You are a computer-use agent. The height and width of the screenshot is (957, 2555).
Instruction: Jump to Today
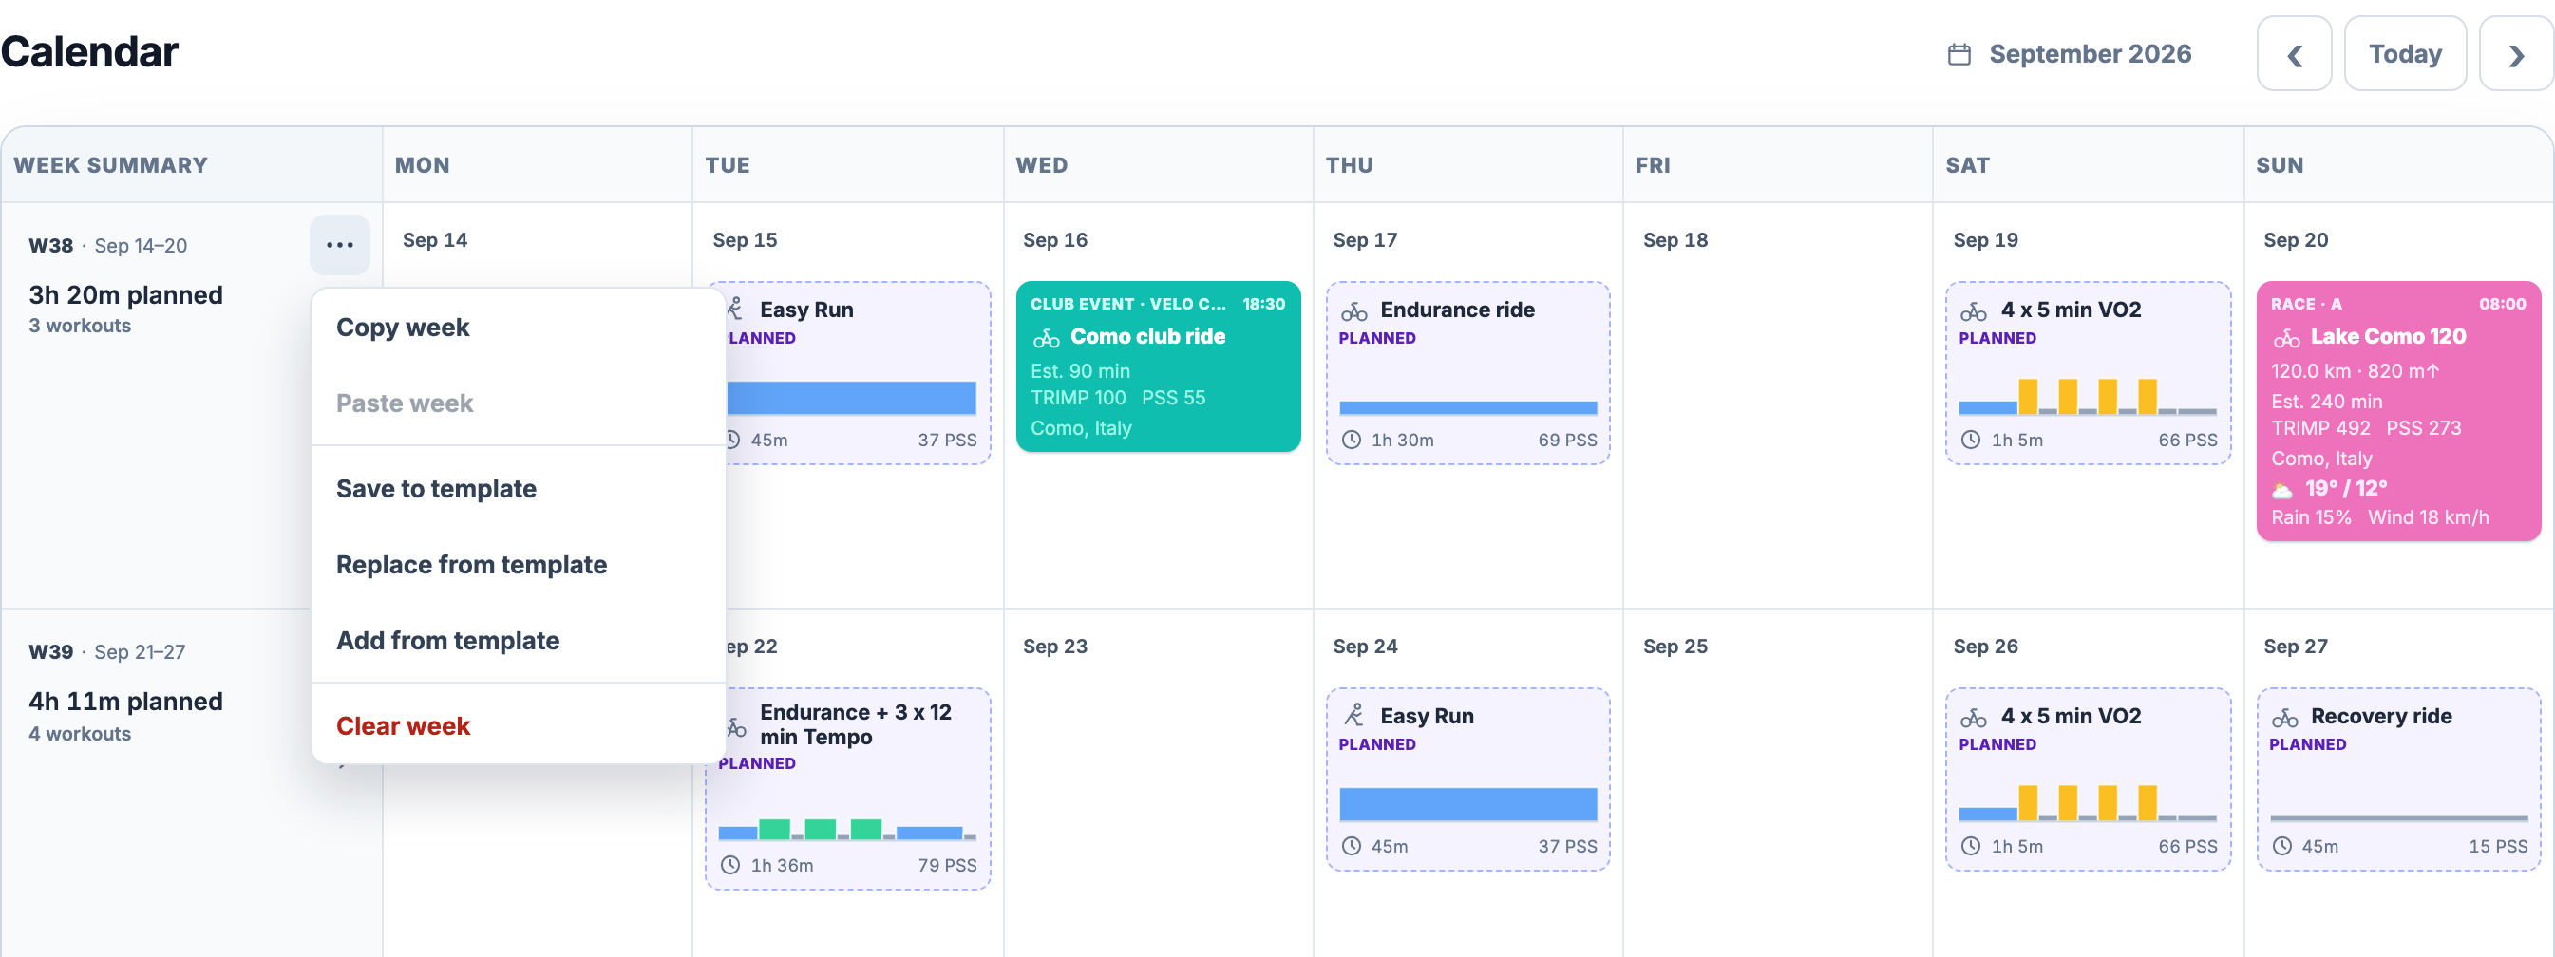pos(2404,54)
